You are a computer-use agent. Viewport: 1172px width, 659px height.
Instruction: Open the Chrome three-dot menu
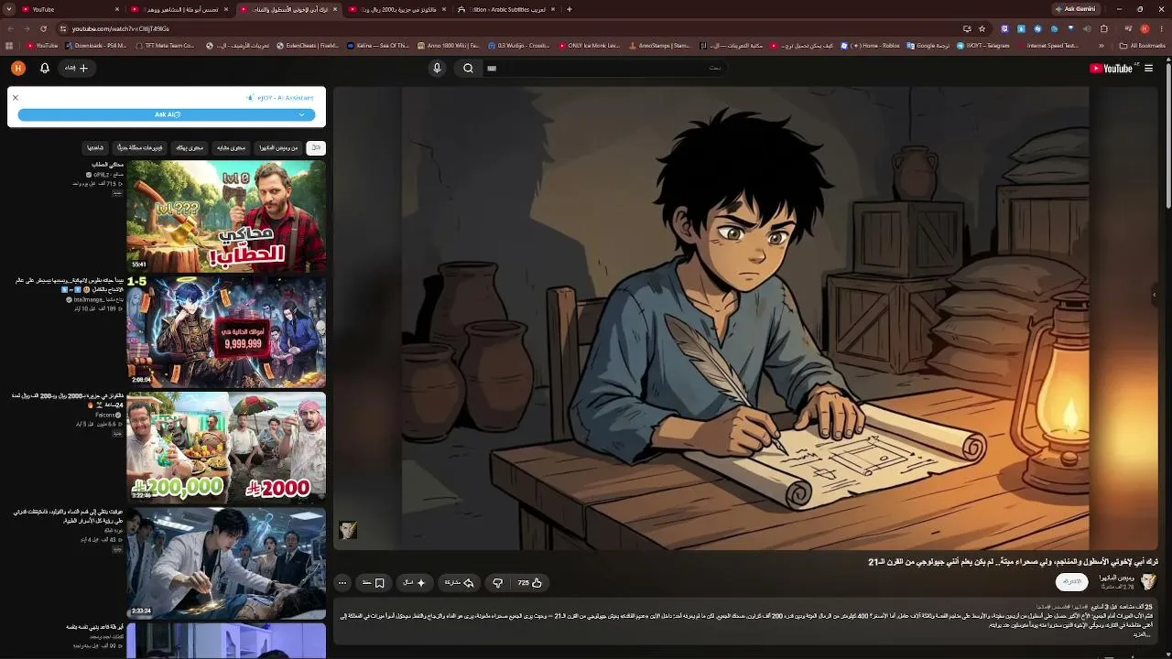1160,28
